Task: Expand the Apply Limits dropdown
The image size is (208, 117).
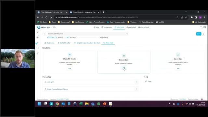Action: (104, 38)
